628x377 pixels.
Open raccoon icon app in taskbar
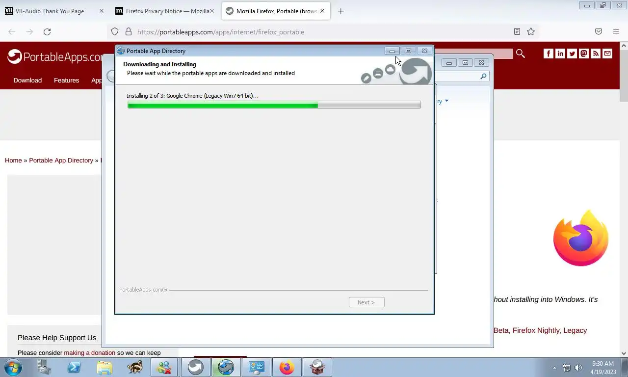(135, 367)
